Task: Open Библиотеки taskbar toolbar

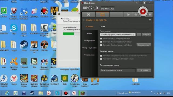Action: 135,92
